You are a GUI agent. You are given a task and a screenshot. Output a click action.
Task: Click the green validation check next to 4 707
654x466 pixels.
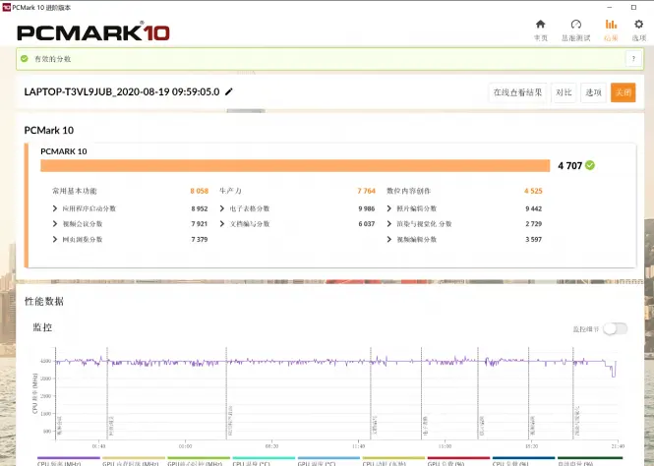tap(590, 165)
